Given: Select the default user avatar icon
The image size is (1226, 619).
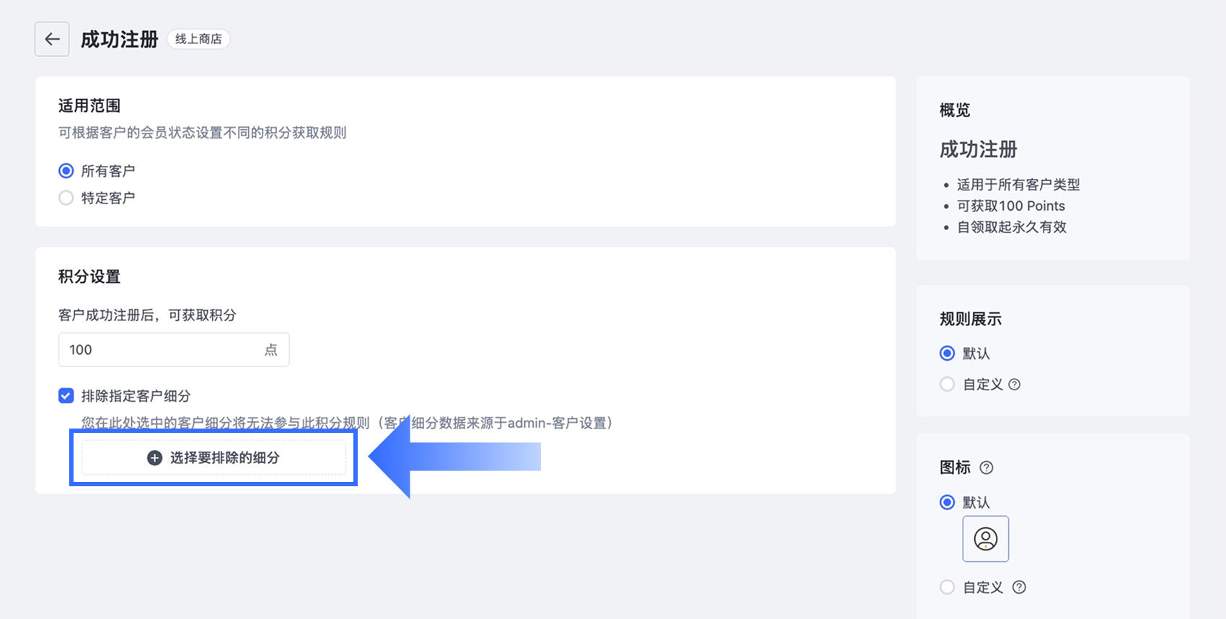Looking at the screenshot, I should 986,539.
